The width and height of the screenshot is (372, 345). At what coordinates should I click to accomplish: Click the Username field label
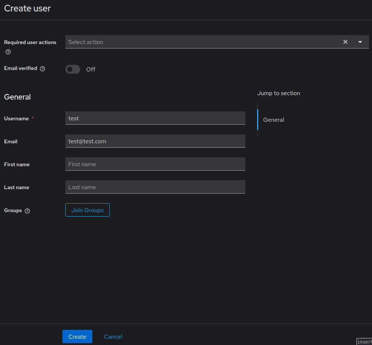click(x=16, y=118)
